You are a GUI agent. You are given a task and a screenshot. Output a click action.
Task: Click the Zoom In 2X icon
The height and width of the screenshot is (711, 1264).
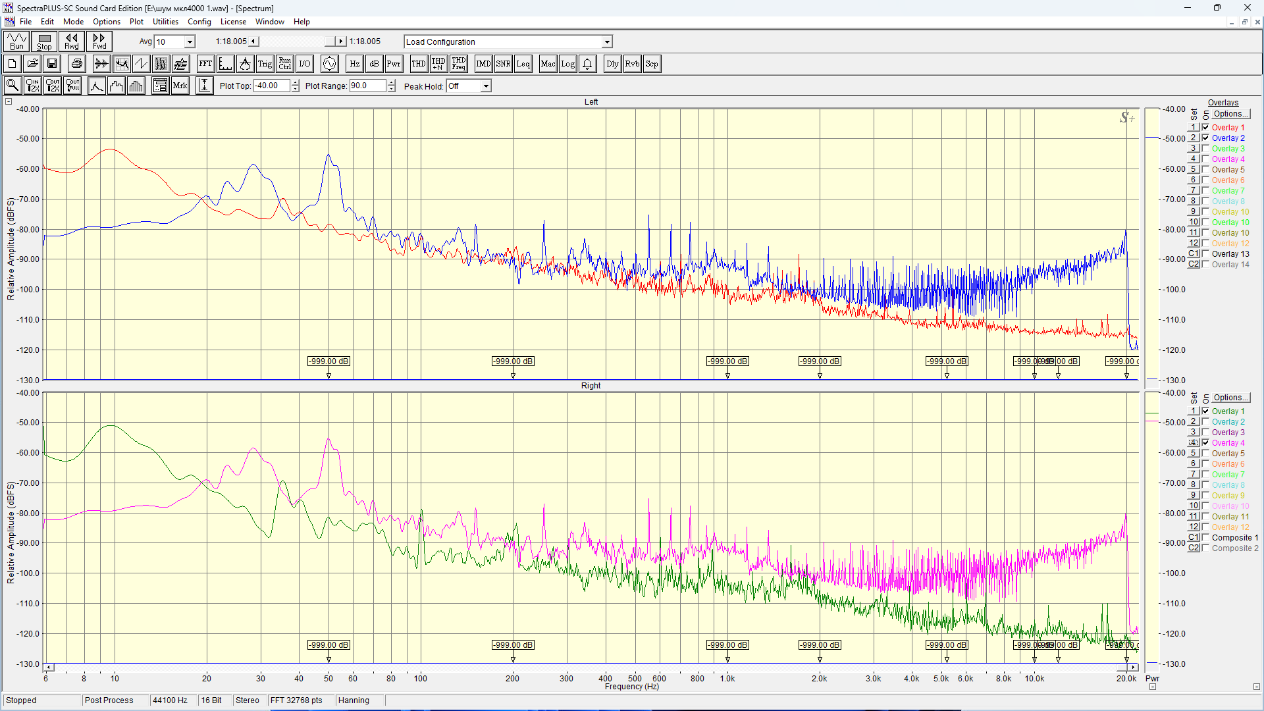32,86
